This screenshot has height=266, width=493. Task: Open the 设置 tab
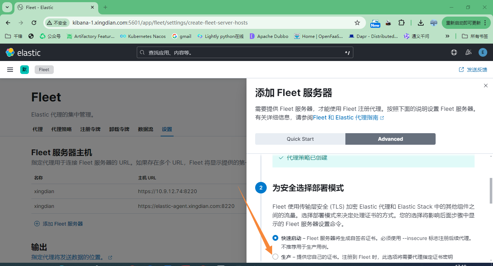(167, 129)
